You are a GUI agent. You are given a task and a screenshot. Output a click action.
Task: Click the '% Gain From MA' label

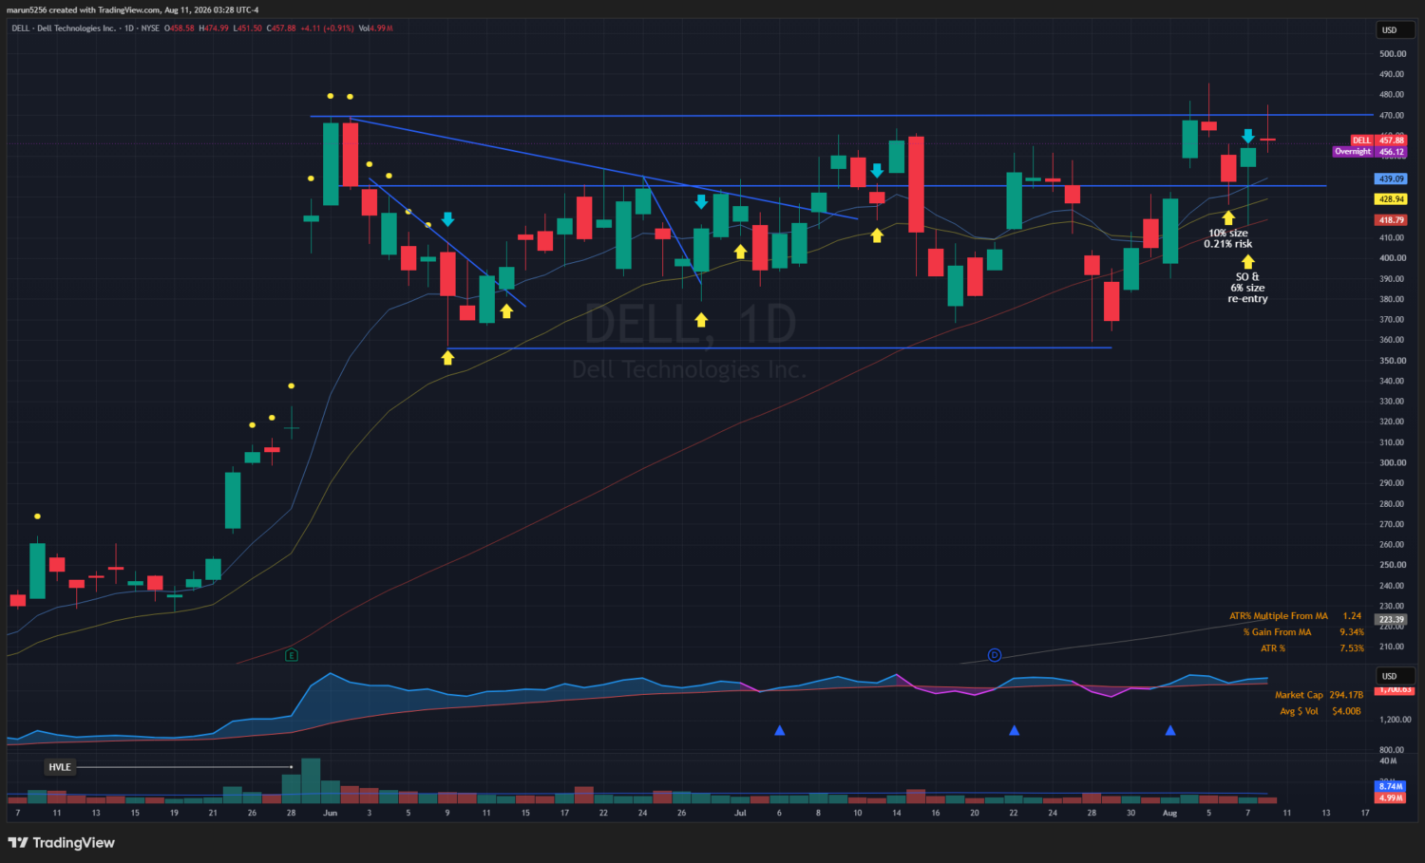click(1277, 632)
